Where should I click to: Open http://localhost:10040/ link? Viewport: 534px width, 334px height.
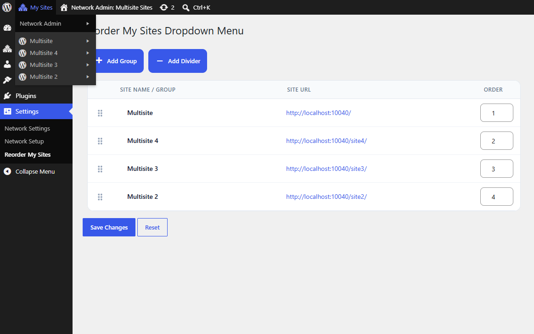pos(318,113)
